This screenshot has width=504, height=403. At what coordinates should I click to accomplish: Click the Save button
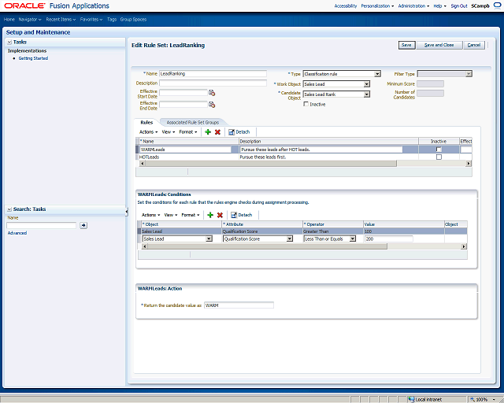click(406, 45)
